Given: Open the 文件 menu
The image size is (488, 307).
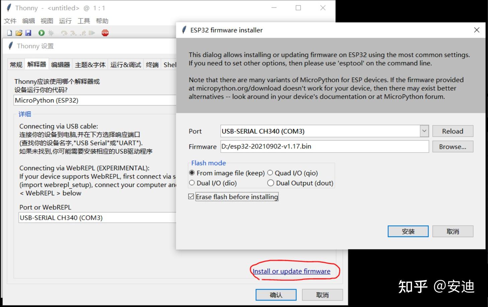Looking at the screenshot, I should (10, 21).
